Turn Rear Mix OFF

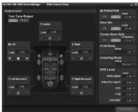pyautogui.click(x=116, y=29)
